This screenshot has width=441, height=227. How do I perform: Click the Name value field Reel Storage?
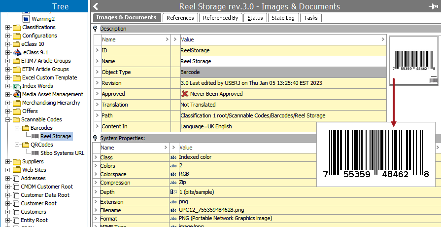tap(196, 61)
